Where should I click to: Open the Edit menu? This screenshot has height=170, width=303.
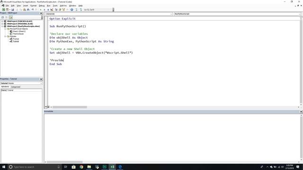(13, 6)
